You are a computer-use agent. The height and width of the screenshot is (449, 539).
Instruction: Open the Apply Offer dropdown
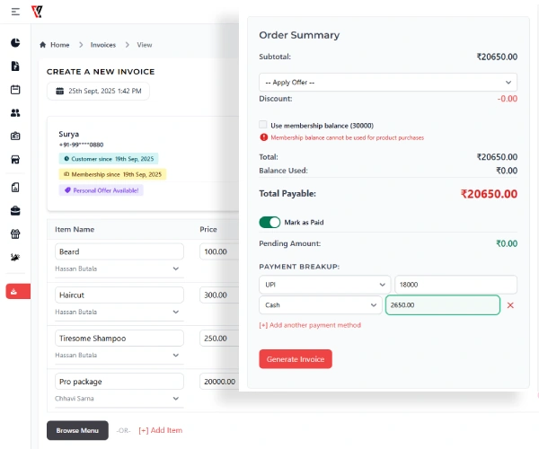point(387,82)
